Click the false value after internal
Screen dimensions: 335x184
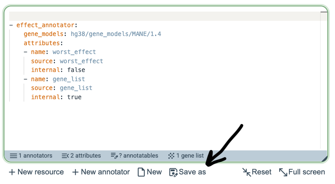(x=76, y=70)
